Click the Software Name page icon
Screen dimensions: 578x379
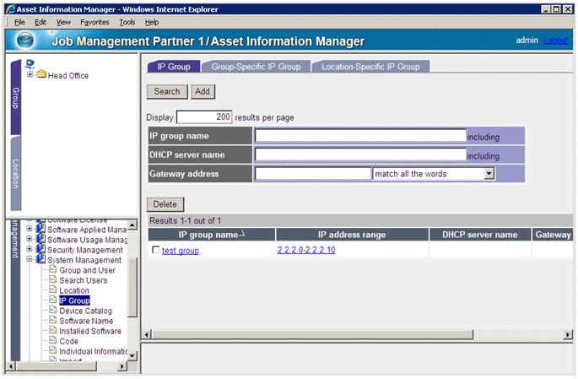pos(52,321)
